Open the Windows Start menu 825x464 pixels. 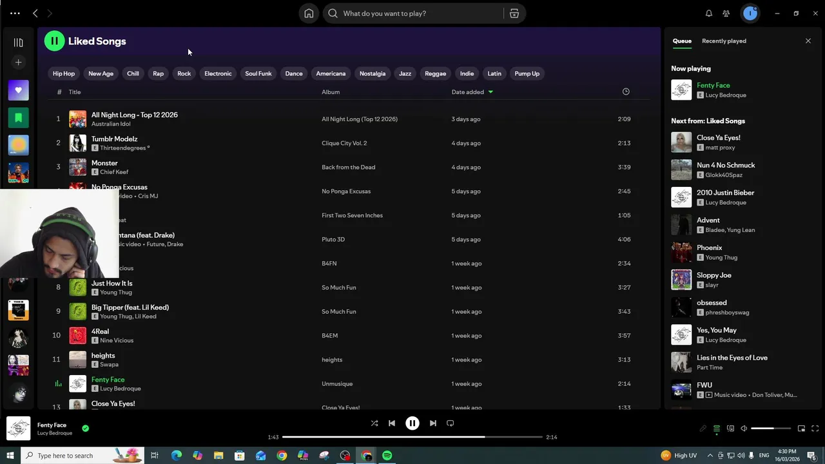pyautogui.click(x=10, y=456)
